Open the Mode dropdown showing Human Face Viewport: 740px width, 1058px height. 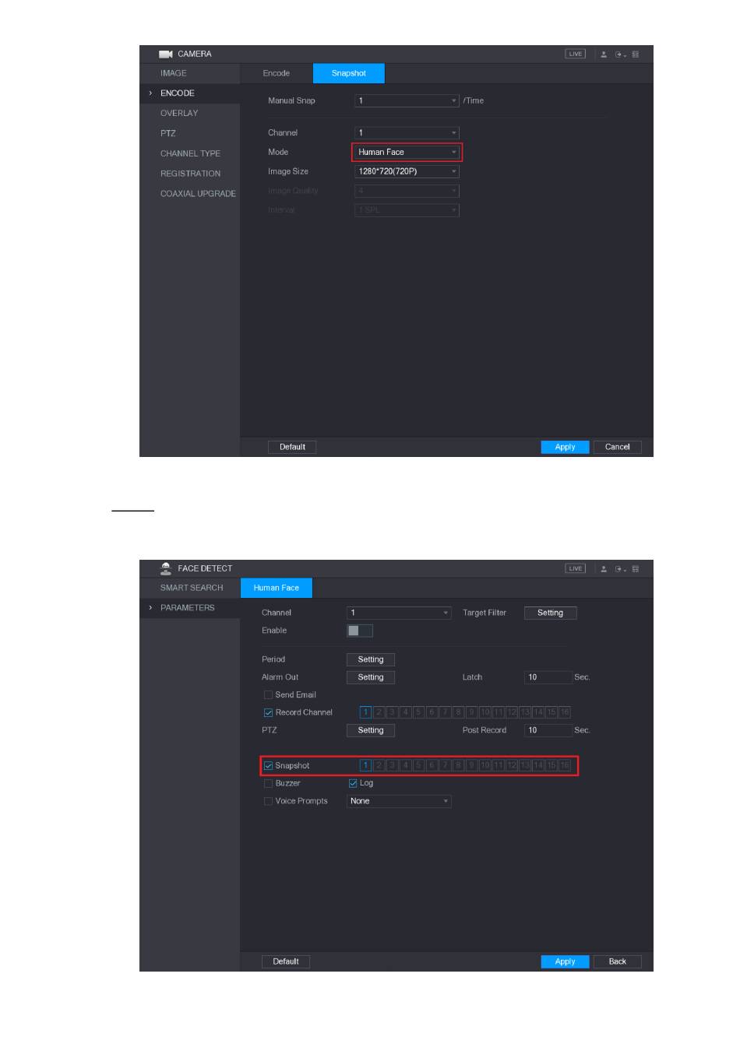click(x=407, y=152)
